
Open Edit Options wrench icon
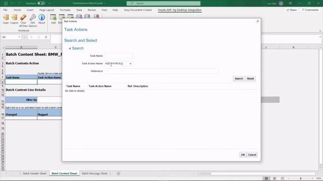click(32, 18)
